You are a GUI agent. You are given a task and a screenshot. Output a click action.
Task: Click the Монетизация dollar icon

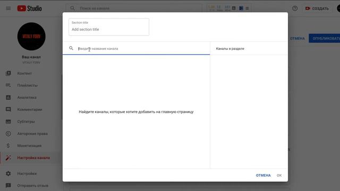point(8,146)
